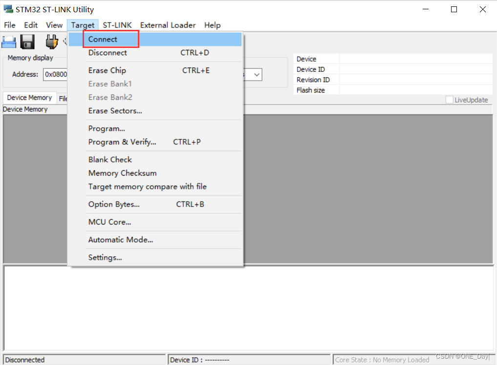
Task: Open MCU Core... from the menu
Action: click(155, 222)
